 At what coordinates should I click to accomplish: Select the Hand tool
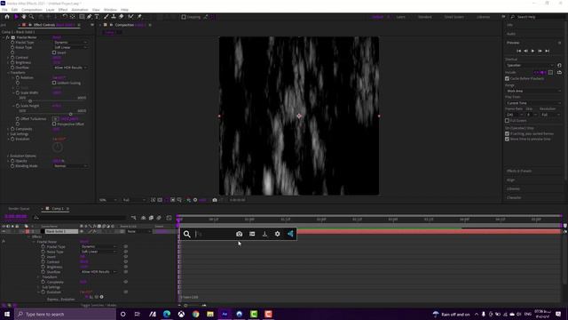click(24, 17)
